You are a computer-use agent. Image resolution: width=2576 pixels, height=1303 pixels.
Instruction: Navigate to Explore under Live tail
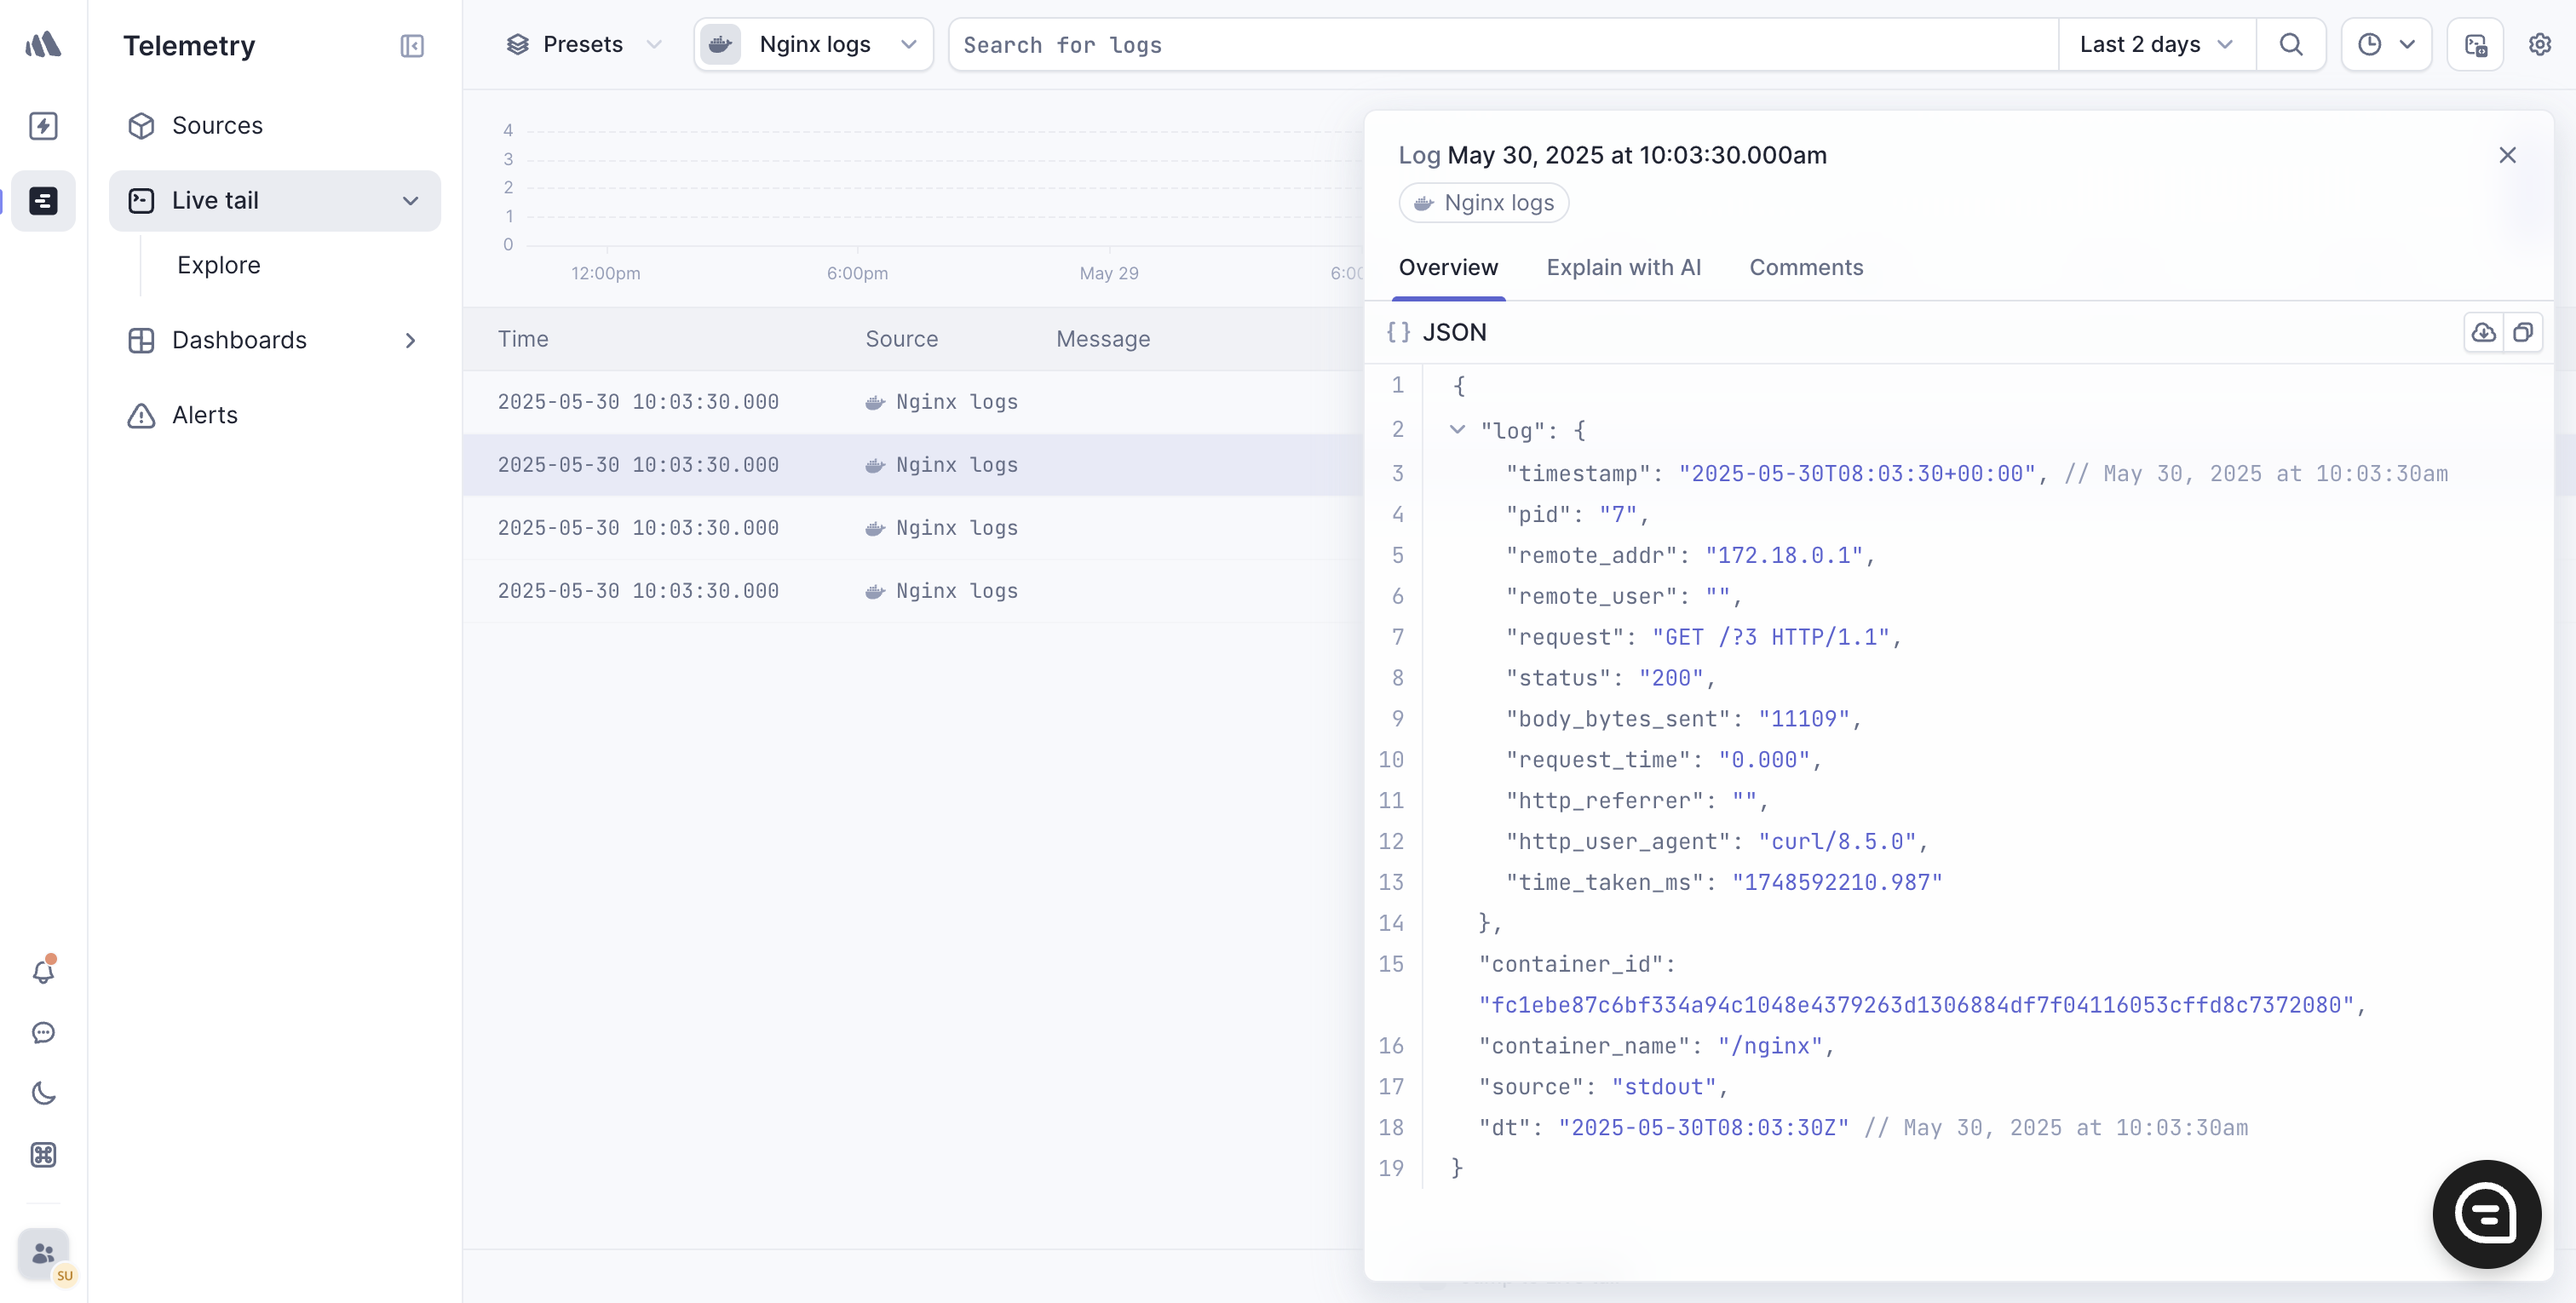click(219, 265)
